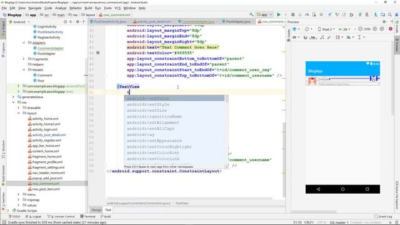Click the breakpoint gutter marker on textColor line
This screenshot has height=225, width=400.
tap(98, 52)
